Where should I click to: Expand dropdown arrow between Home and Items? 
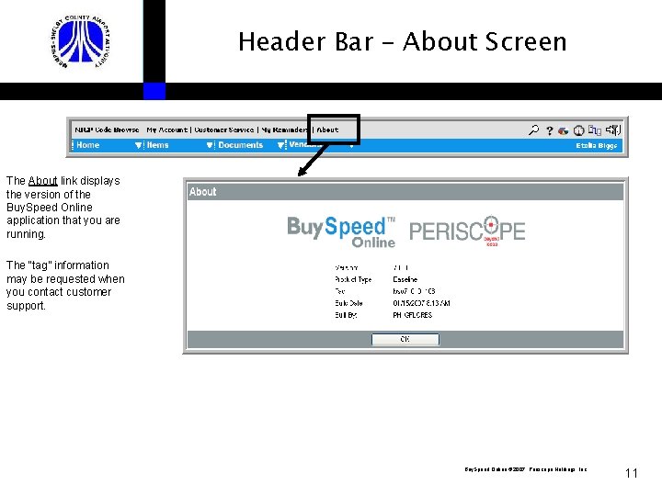[138, 145]
